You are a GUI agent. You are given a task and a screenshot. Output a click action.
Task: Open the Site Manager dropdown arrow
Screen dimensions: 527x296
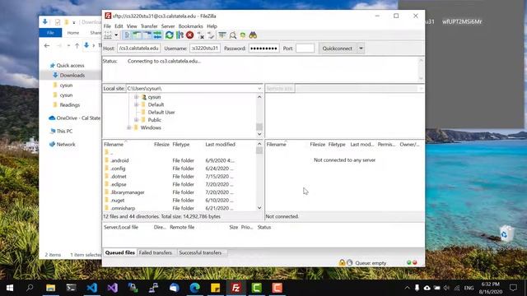pyautogui.click(x=116, y=35)
